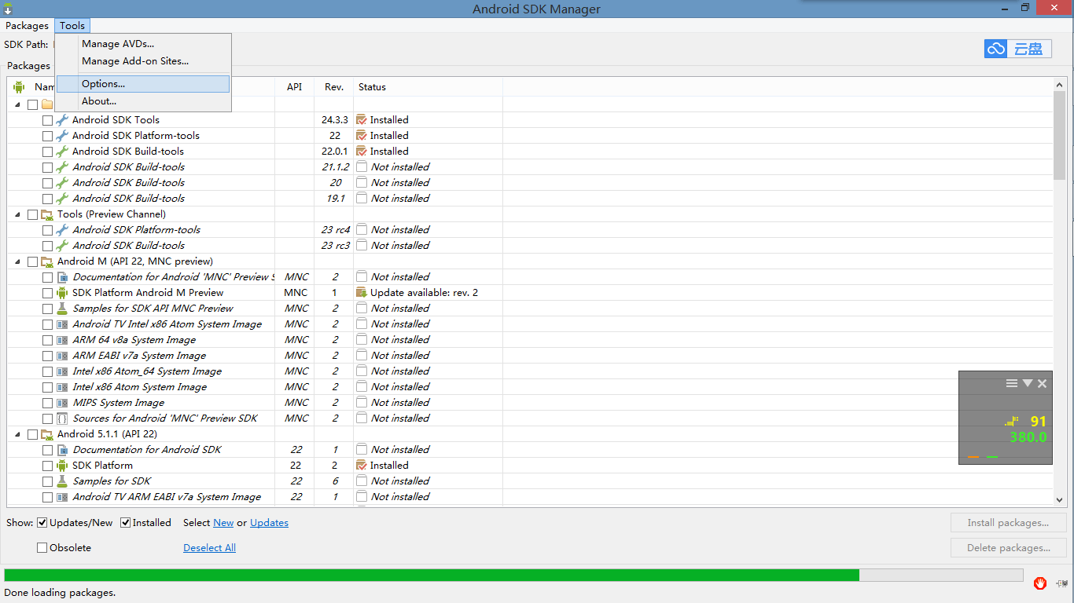Click the Deselect All link
The image size is (1074, 603).
click(x=209, y=548)
